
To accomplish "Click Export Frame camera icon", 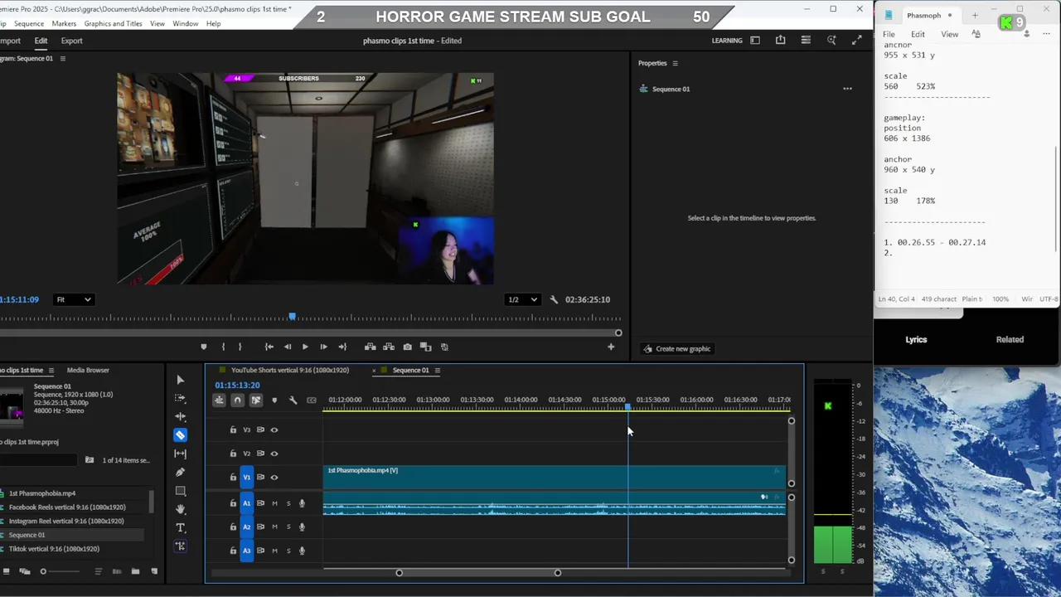I will [x=407, y=347].
